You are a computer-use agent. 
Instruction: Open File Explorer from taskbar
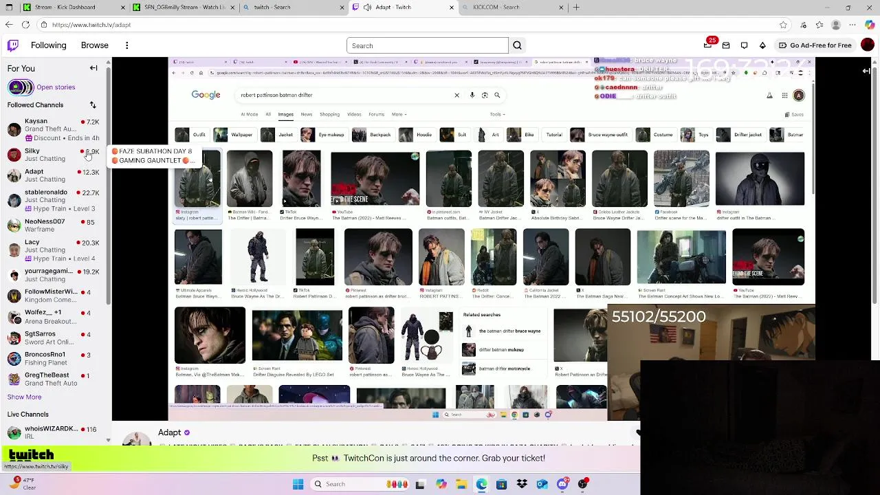pyautogui.click(x=461, y=484)
